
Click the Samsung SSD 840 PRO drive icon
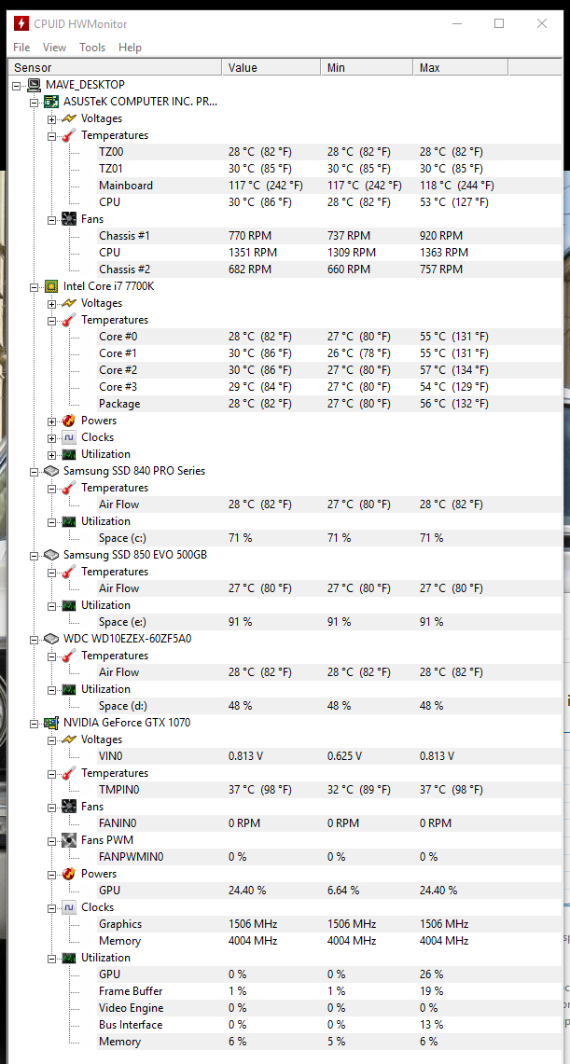[52, 471]
